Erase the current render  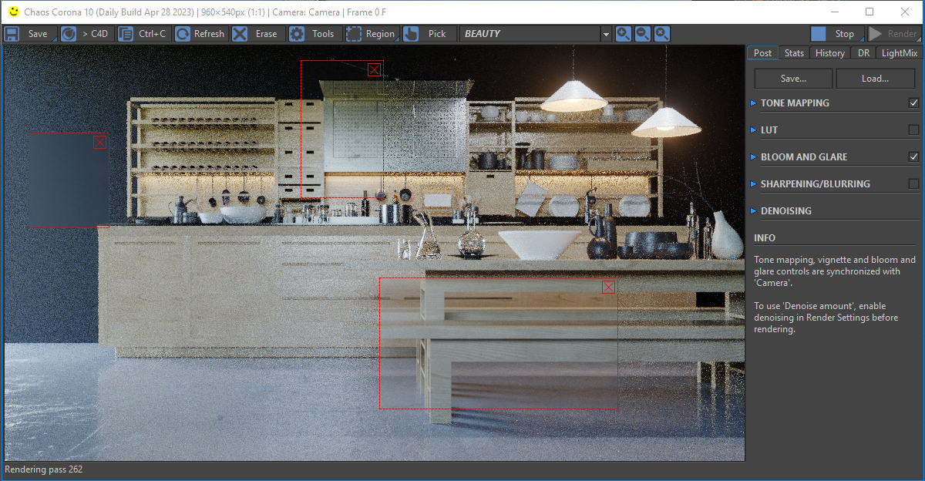pyautogui.click(x=257, y=34)
